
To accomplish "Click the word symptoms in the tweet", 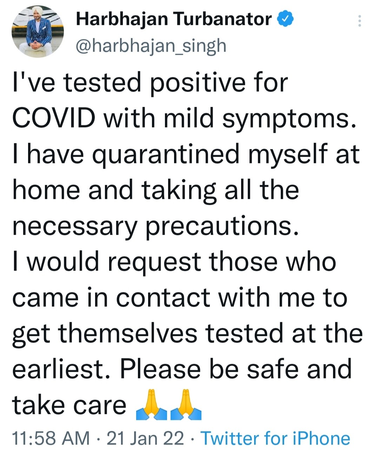I will [x=286, y=119].
